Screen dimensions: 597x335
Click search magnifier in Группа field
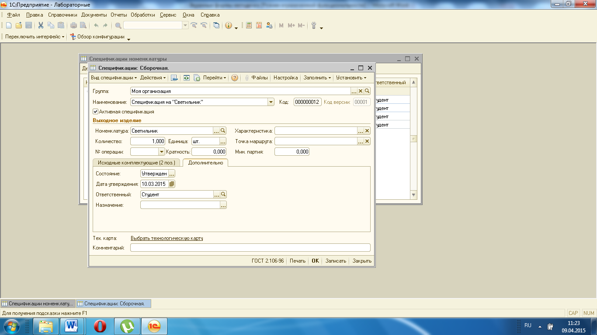pos(367,91)
